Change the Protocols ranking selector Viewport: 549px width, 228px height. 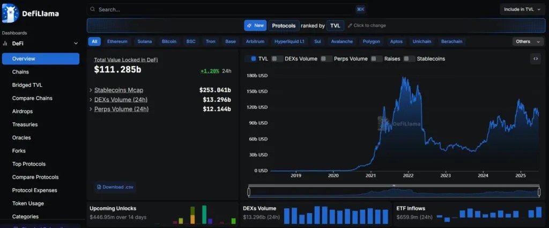[x=284, y=26]
